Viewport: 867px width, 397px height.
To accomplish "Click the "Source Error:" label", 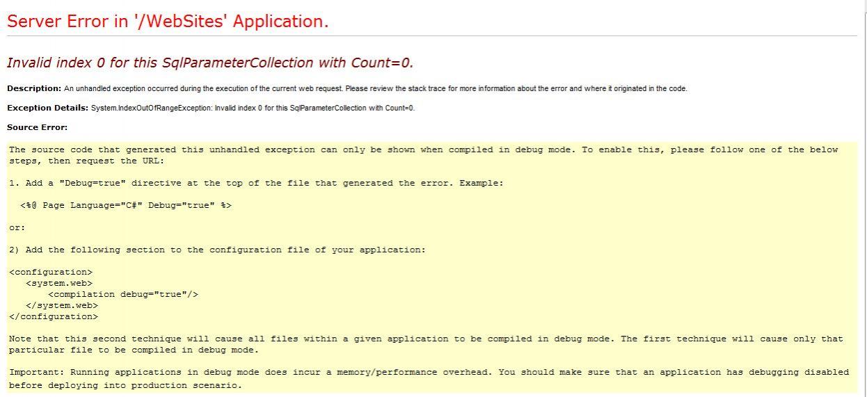I will (38, 127).
